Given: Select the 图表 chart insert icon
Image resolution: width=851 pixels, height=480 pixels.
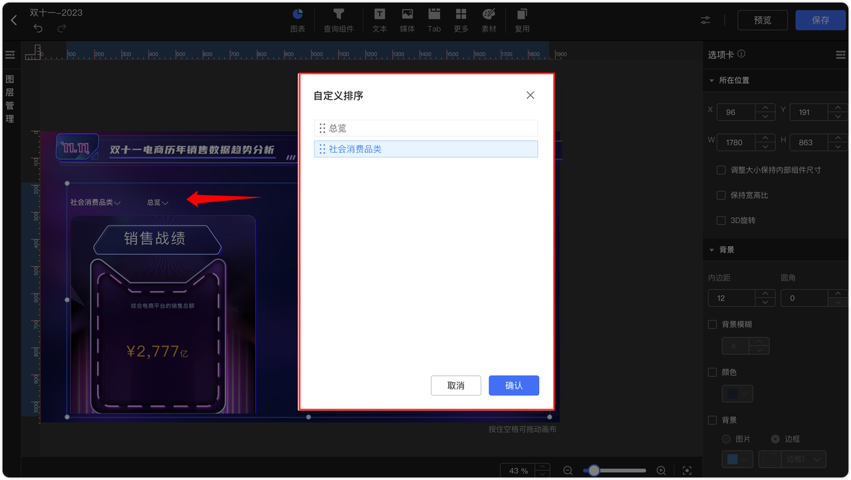Looking at the screenshot, I should click(x=297, y=19).
